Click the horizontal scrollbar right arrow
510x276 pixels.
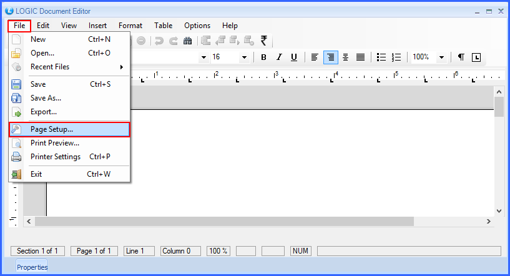coord(489,221)
